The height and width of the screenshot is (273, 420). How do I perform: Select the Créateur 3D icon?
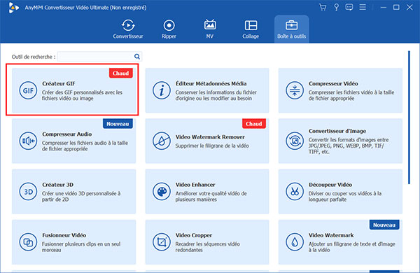coord(28,192)
